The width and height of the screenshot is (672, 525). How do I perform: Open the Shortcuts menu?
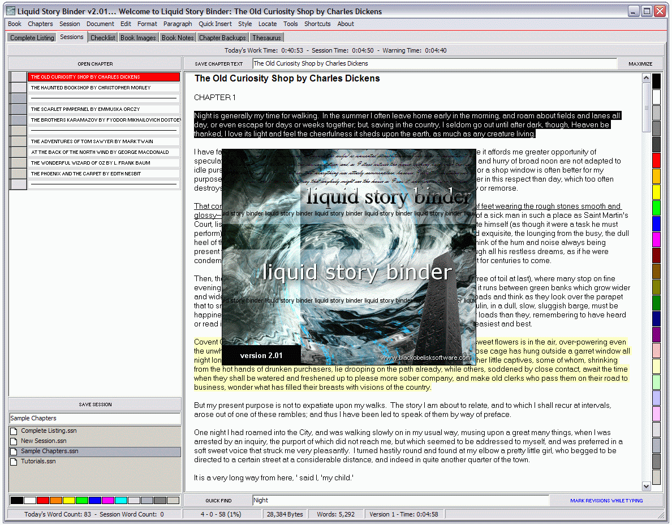tap(317, 24)
